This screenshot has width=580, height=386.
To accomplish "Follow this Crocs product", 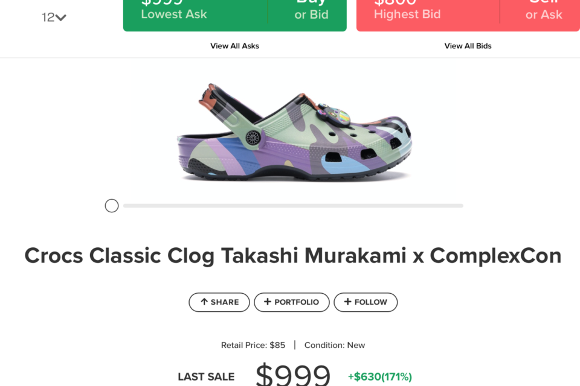I will pos(366,302).
